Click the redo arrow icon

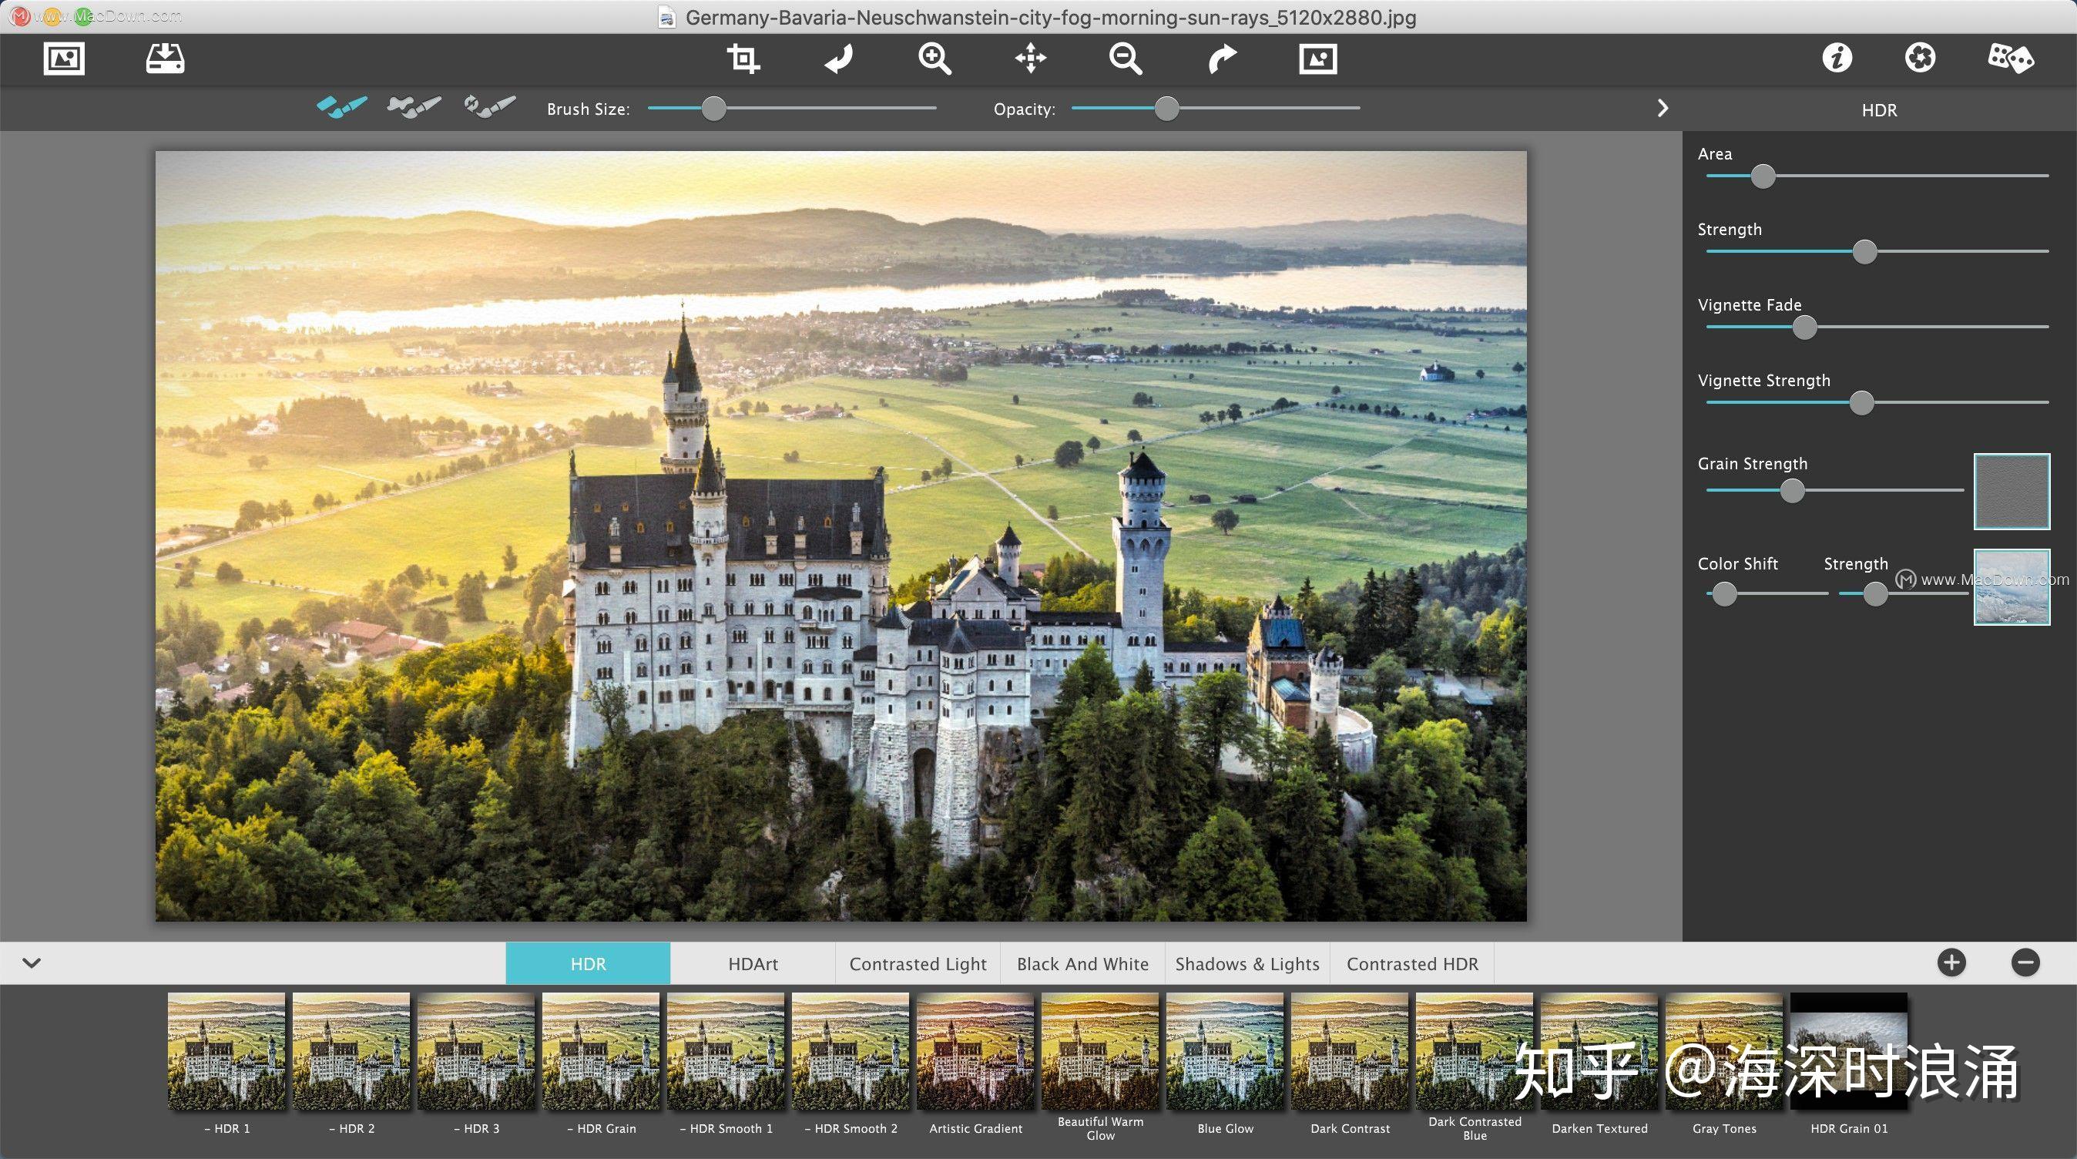1222,59
